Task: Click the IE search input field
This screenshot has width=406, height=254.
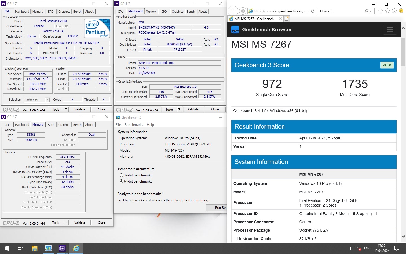Action: pos(341,11)
